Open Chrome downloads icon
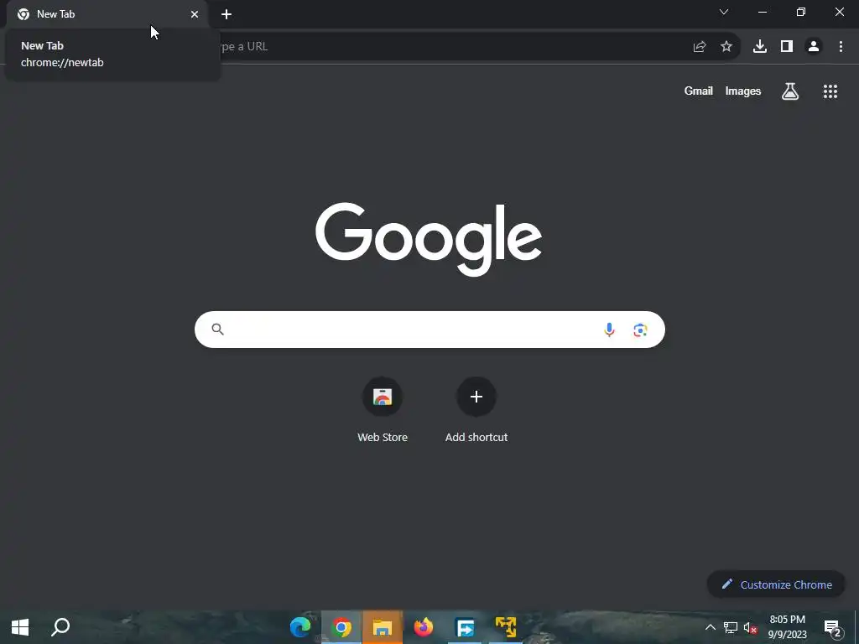The image size is (859, 644). [x=760, y=47]
